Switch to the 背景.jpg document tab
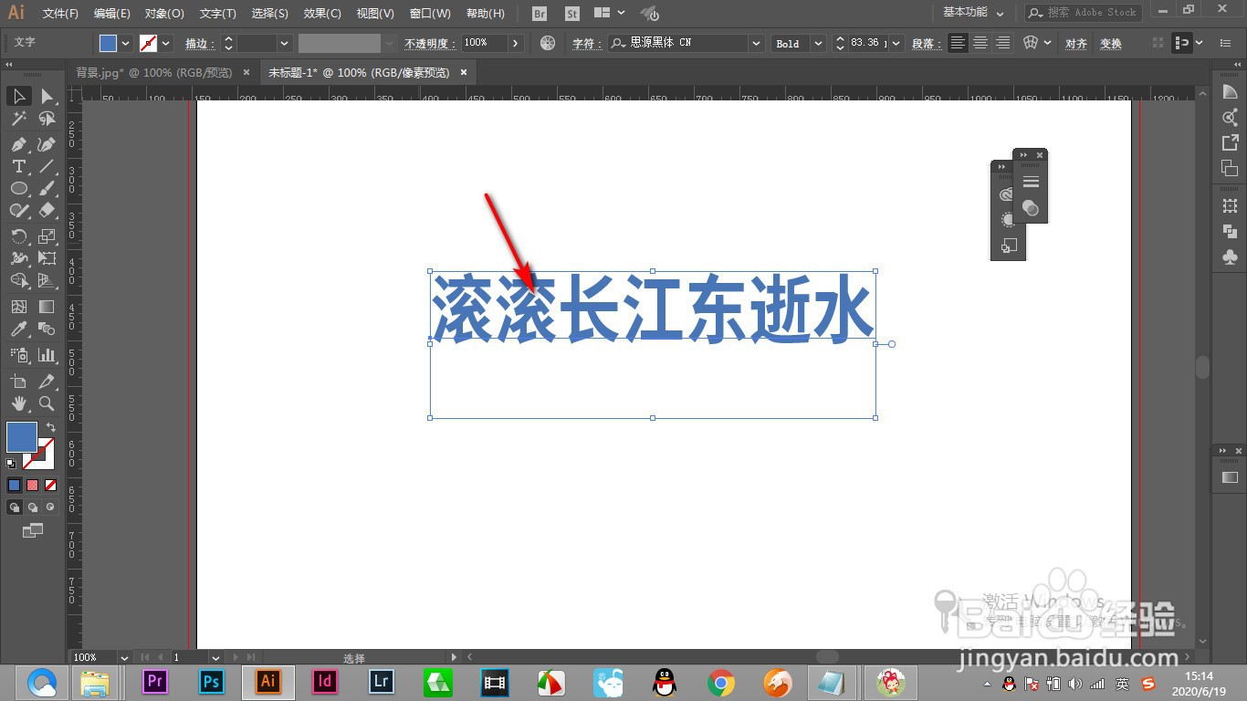 [x=154, y=72]
